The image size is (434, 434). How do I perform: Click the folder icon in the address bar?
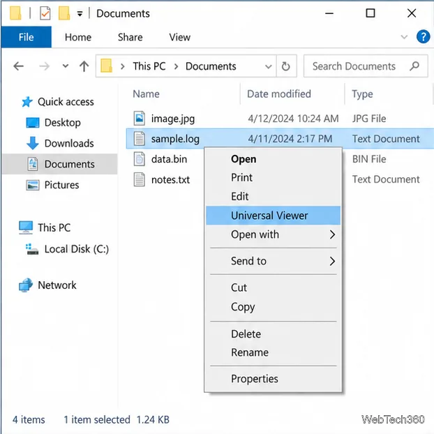[106, 66]
